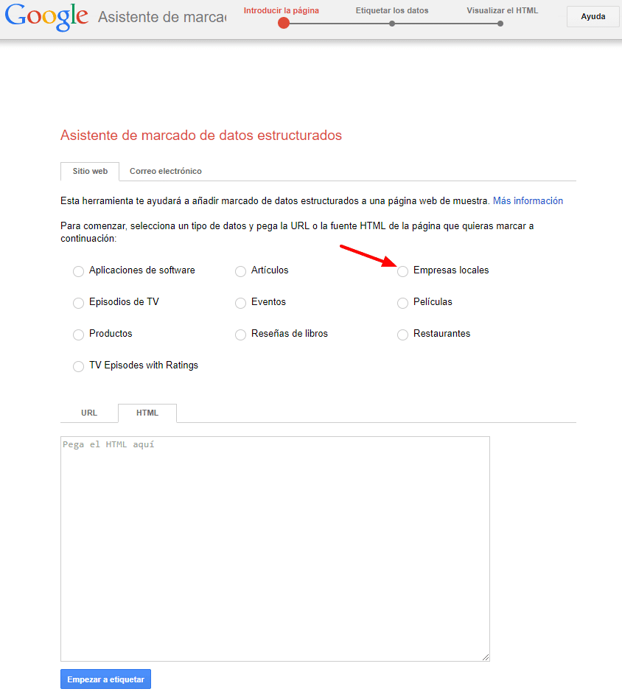The width and height of the screenshot is (622, 700).
Task: Click the red Asistente de marcado de datos estructurados heading
Action: click(x=201, y=136)
